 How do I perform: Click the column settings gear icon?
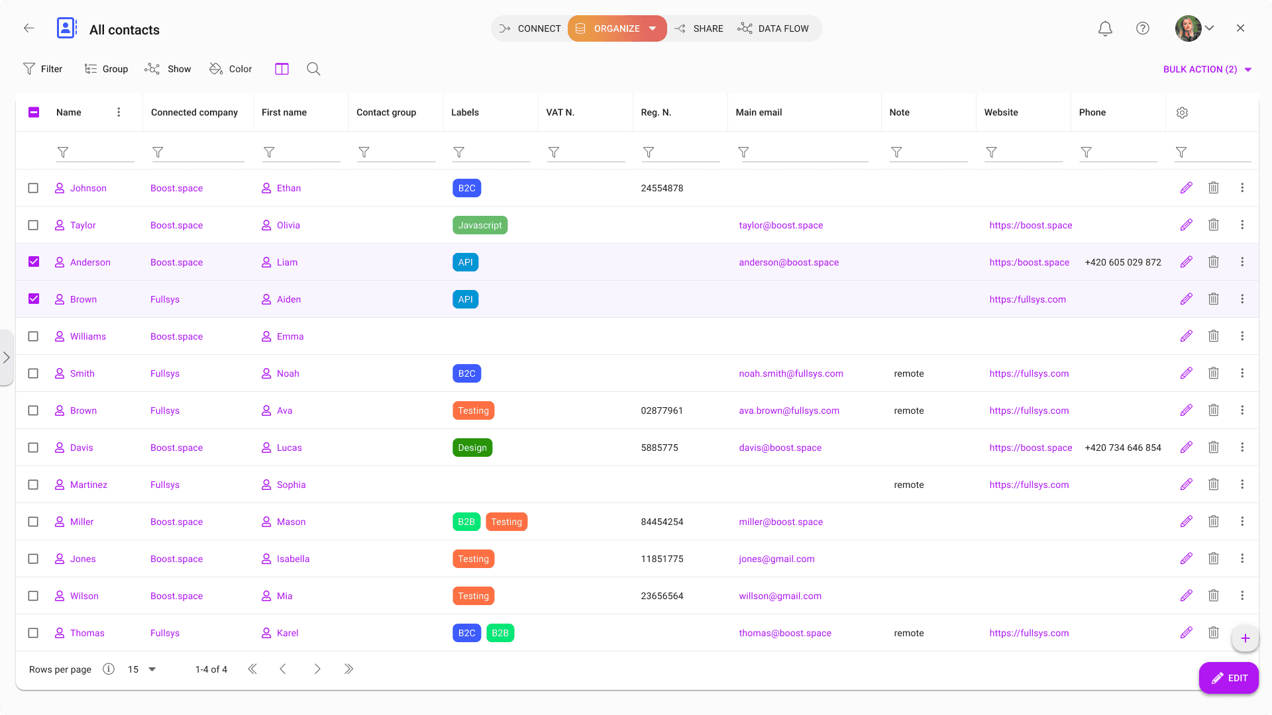(1182, 113)
